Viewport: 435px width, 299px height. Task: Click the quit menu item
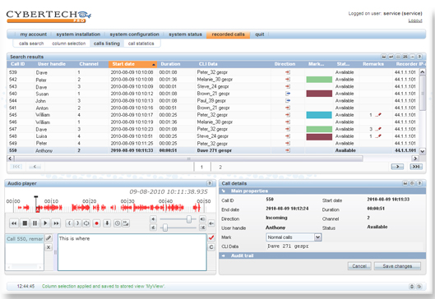pyautogui.click(x=260, y=34)
